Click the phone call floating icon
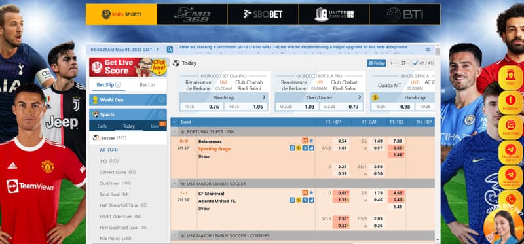Screen dimensions: 524x244 [510, 200]
